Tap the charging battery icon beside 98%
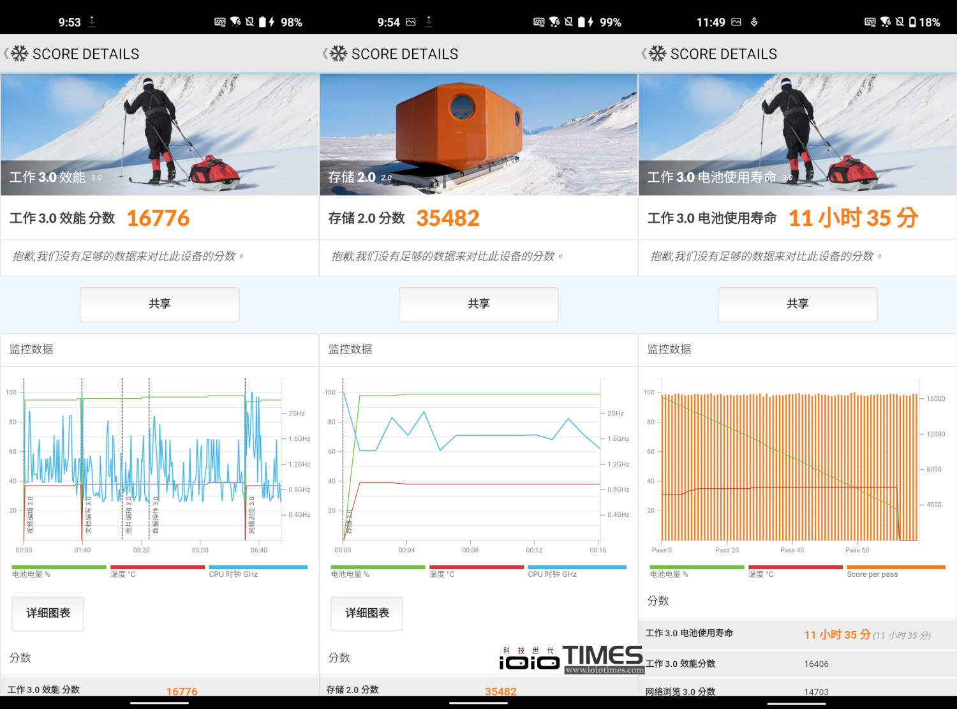The height and width of the screenshot is (709, 957). point(266,22)
